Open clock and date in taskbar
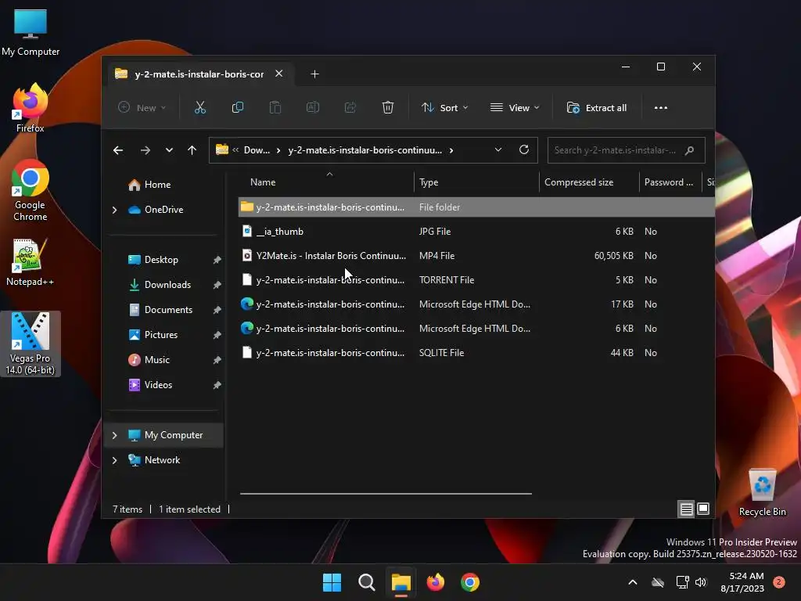The height and width of the screenshot is (601, 801). (742, 582)
